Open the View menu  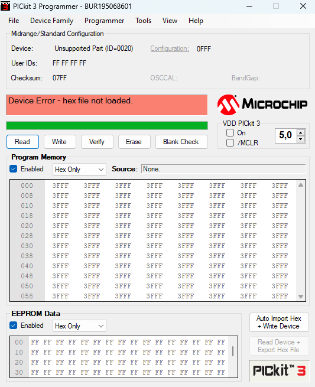coord(170,21)
